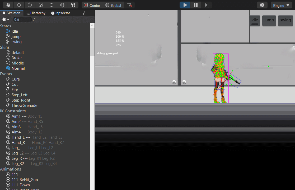The height and width of the screenshot is (190, 295).
Task: Select the Normal skin
Action: (x=18, y=68)
